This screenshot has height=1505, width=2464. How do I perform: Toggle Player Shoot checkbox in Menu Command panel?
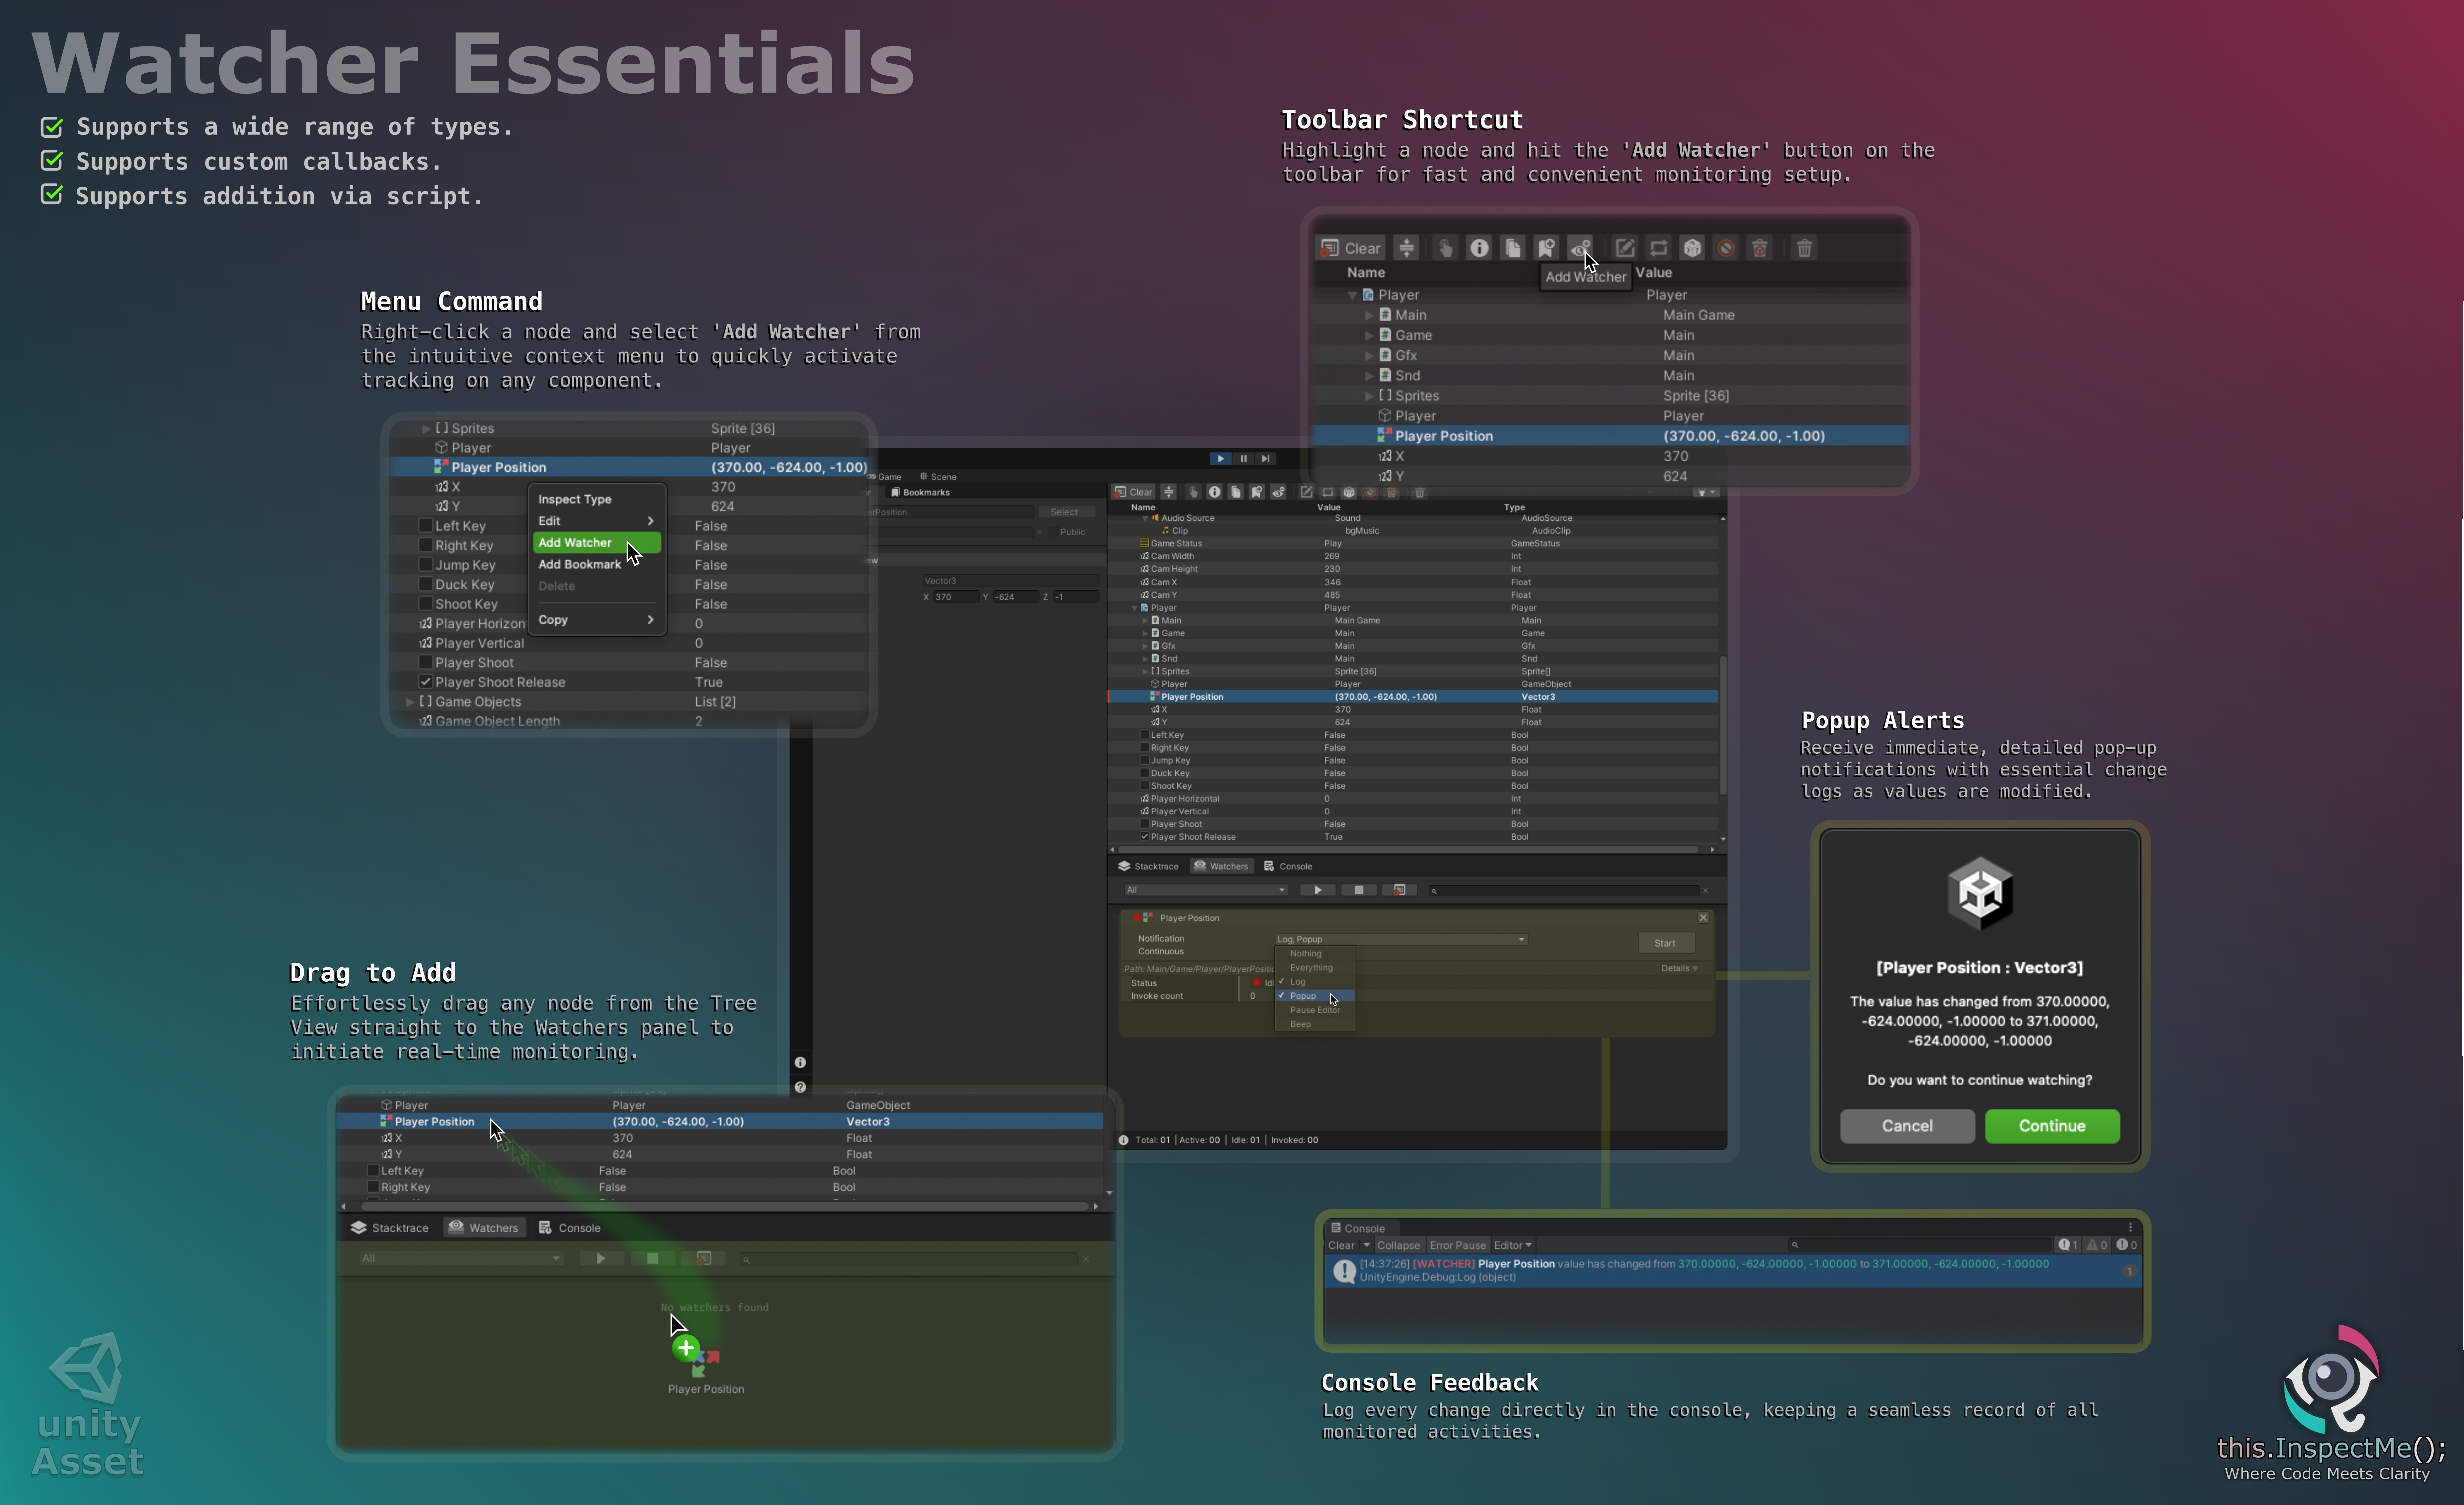[426, 662]
